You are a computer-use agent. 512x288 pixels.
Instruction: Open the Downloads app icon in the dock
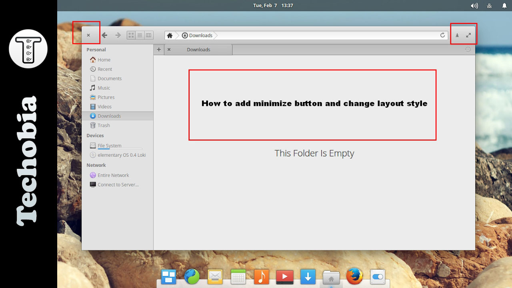[308, 276]
